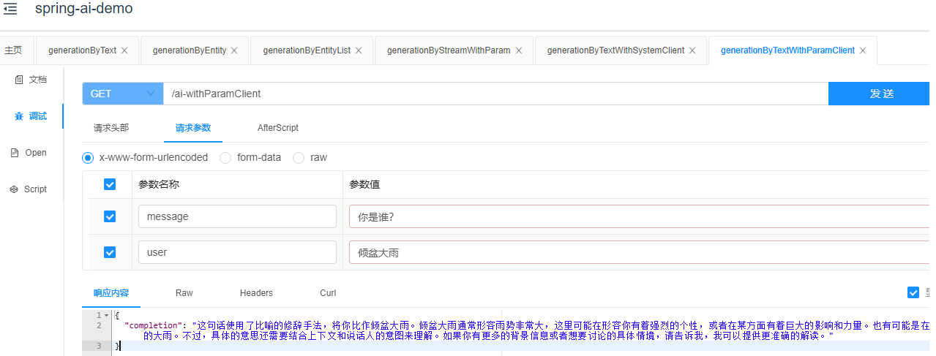936x356 pixels.
Task: Collapse the sidebar with the menu fold icon
Action: point(10,10)
